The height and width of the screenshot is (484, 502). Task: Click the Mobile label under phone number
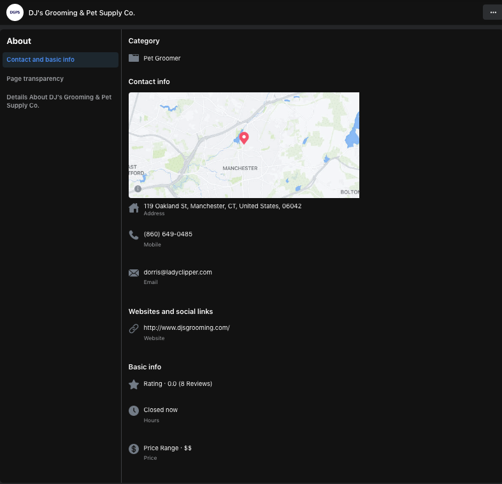point(152,245)
